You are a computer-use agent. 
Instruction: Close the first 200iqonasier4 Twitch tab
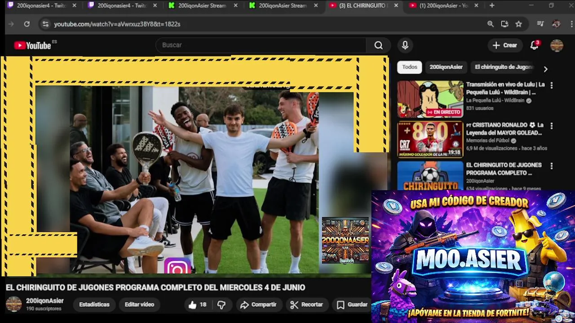point(74,5)
